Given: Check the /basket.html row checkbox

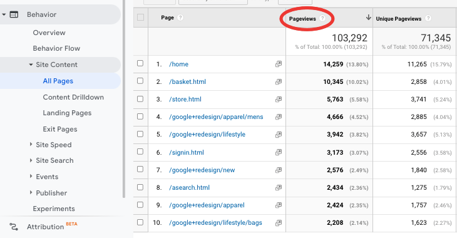Looking at the screenshot, I should pyautogui.click(x=140, y=81).
